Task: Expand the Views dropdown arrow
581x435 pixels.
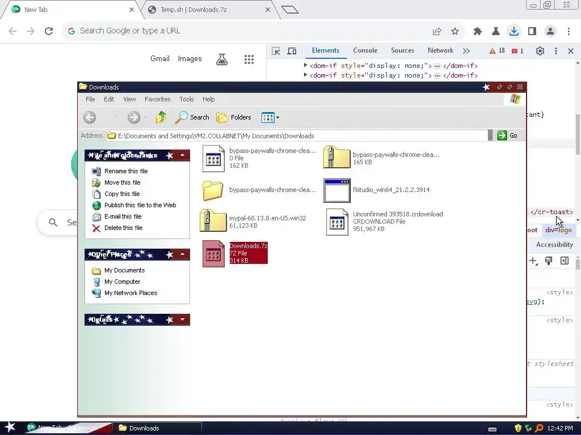Action: 277,118
